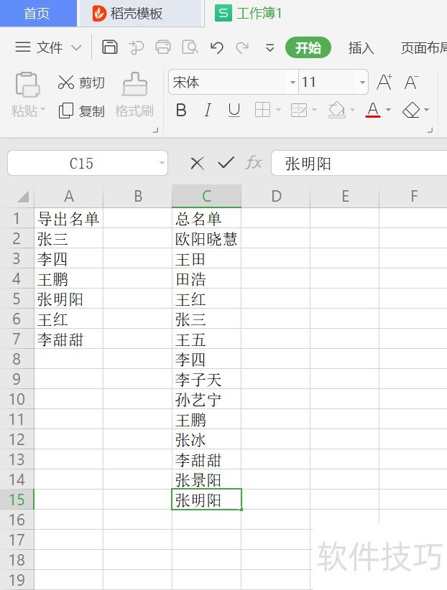Open the font size 11 dropdown
Screen dimensions: 447x590
[361, 82]
